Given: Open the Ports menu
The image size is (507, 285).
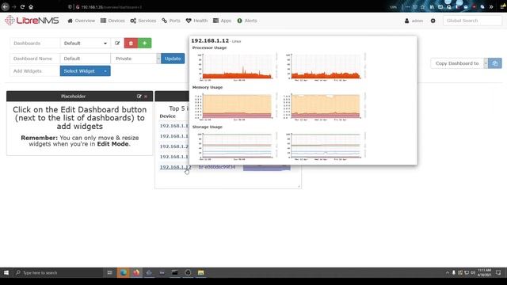Looking at the screenshot, I should click(x=171, y=21).
